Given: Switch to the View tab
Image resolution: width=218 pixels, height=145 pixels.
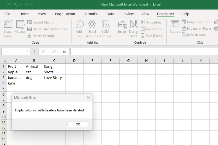Looking at the screenshot, I should pos(145,14).
